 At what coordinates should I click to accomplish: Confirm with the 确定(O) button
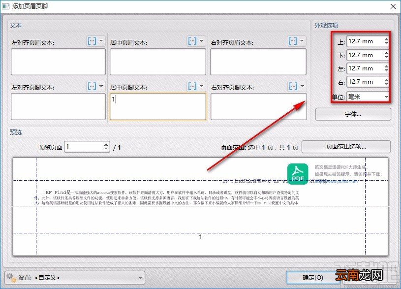point(313,278)
